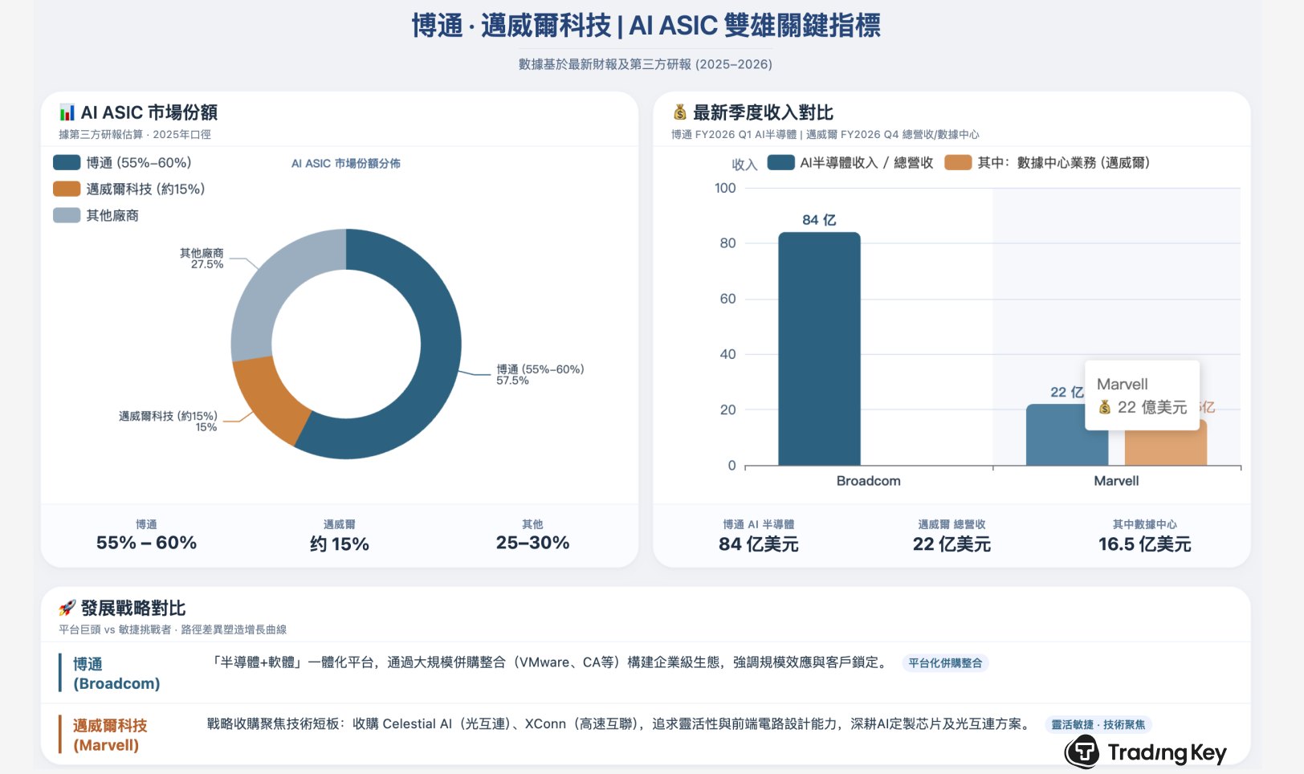Click the TradingKey logo icon

point(1082,752)
